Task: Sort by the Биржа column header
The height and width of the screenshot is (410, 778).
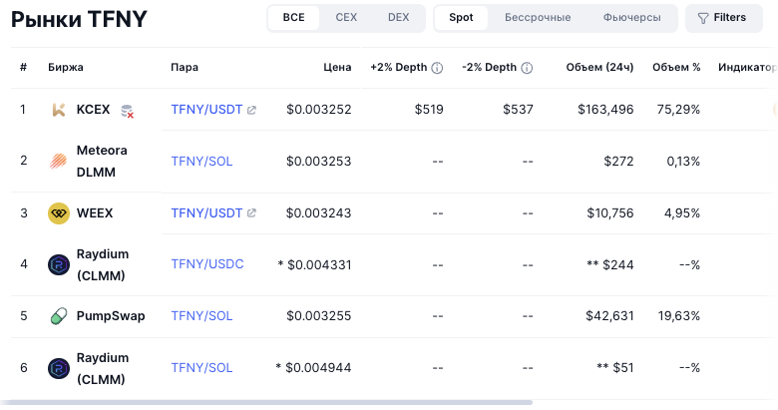Action: [66, 67]
